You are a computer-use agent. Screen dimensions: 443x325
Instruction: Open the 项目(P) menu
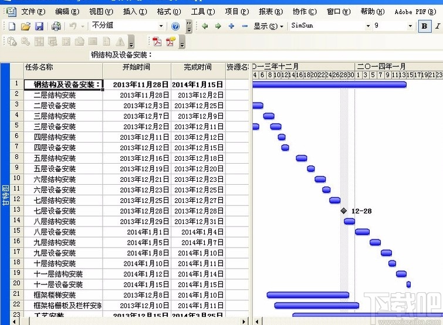[x=237, y=12]
